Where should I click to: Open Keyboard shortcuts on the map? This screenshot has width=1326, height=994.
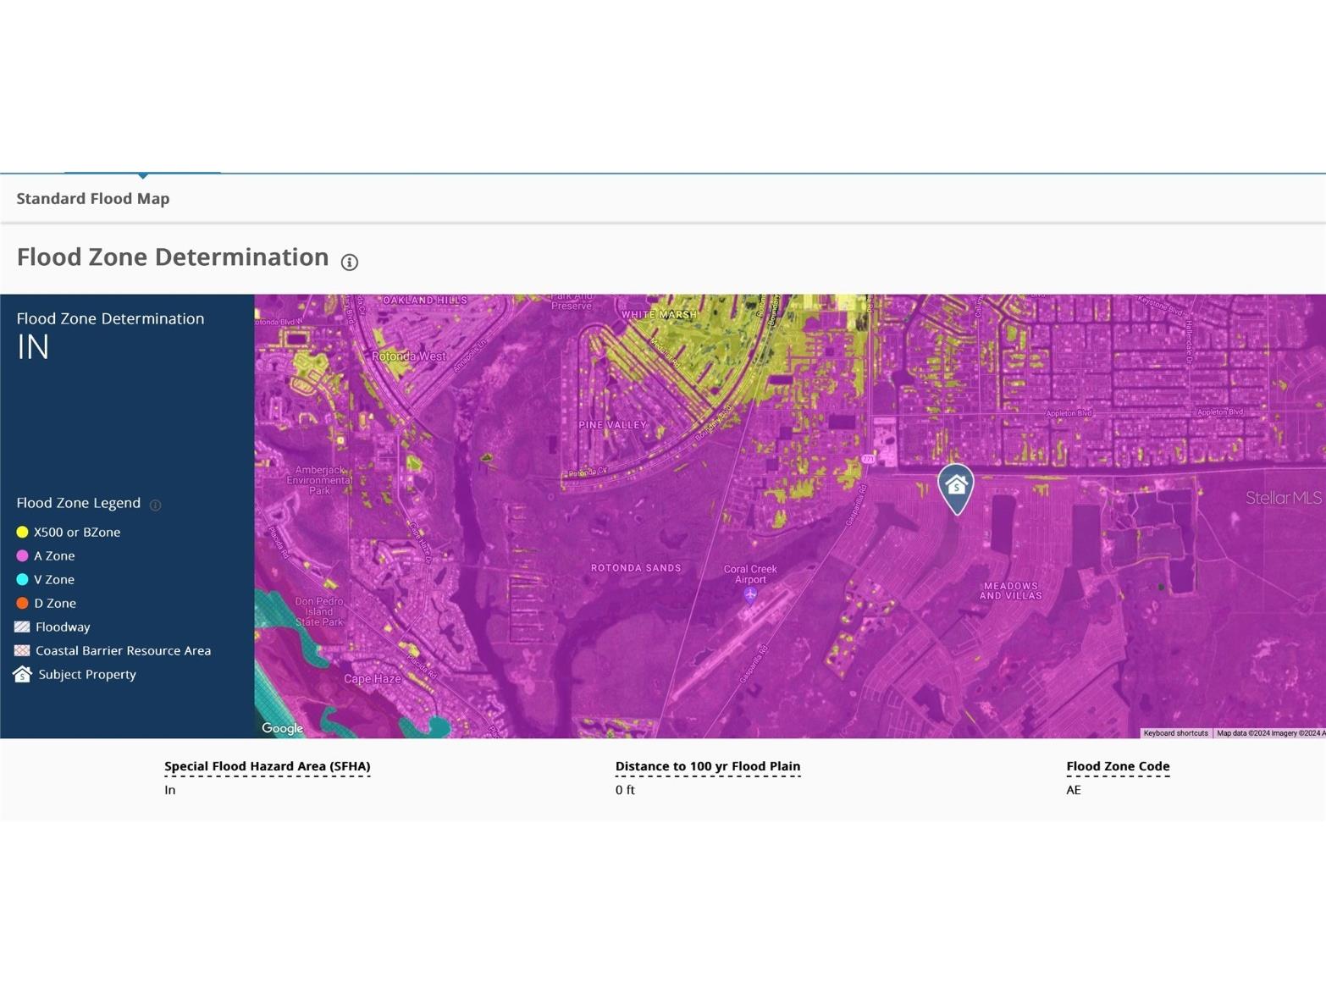tap(1175, 733)
